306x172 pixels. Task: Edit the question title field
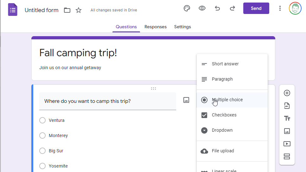107,101
